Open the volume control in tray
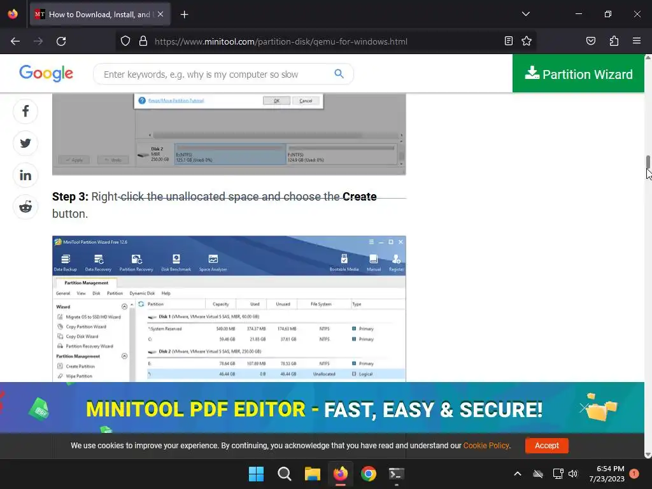This screenshot has height=489, width=652. coord(573,474)
